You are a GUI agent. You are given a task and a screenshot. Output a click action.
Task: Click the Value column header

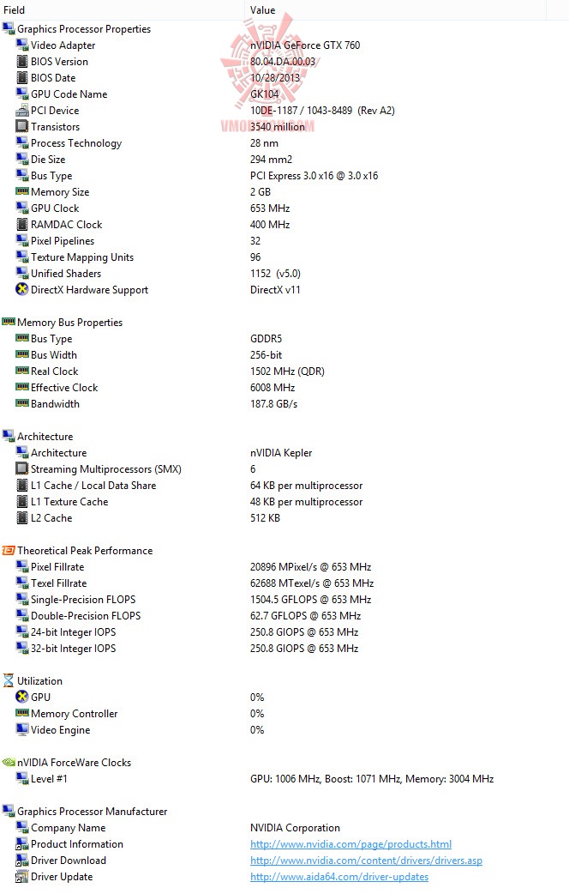coord(262,9)
